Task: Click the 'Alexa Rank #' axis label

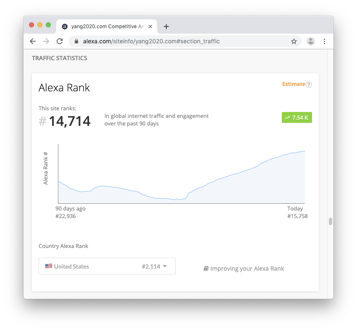Action: [x=45, y=168]
